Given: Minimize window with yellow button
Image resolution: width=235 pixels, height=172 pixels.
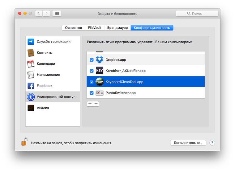Looking at the screenshot, I should pos(25,14).
